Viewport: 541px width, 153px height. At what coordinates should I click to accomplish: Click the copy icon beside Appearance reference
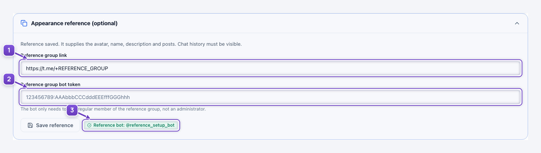(24, 23)
